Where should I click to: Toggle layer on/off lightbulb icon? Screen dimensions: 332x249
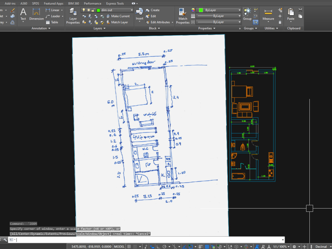(84, 10)
